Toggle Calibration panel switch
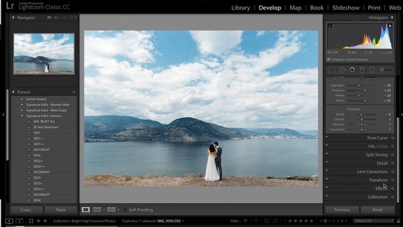This screenshot has height=227, width=403. tap(326, 196)
